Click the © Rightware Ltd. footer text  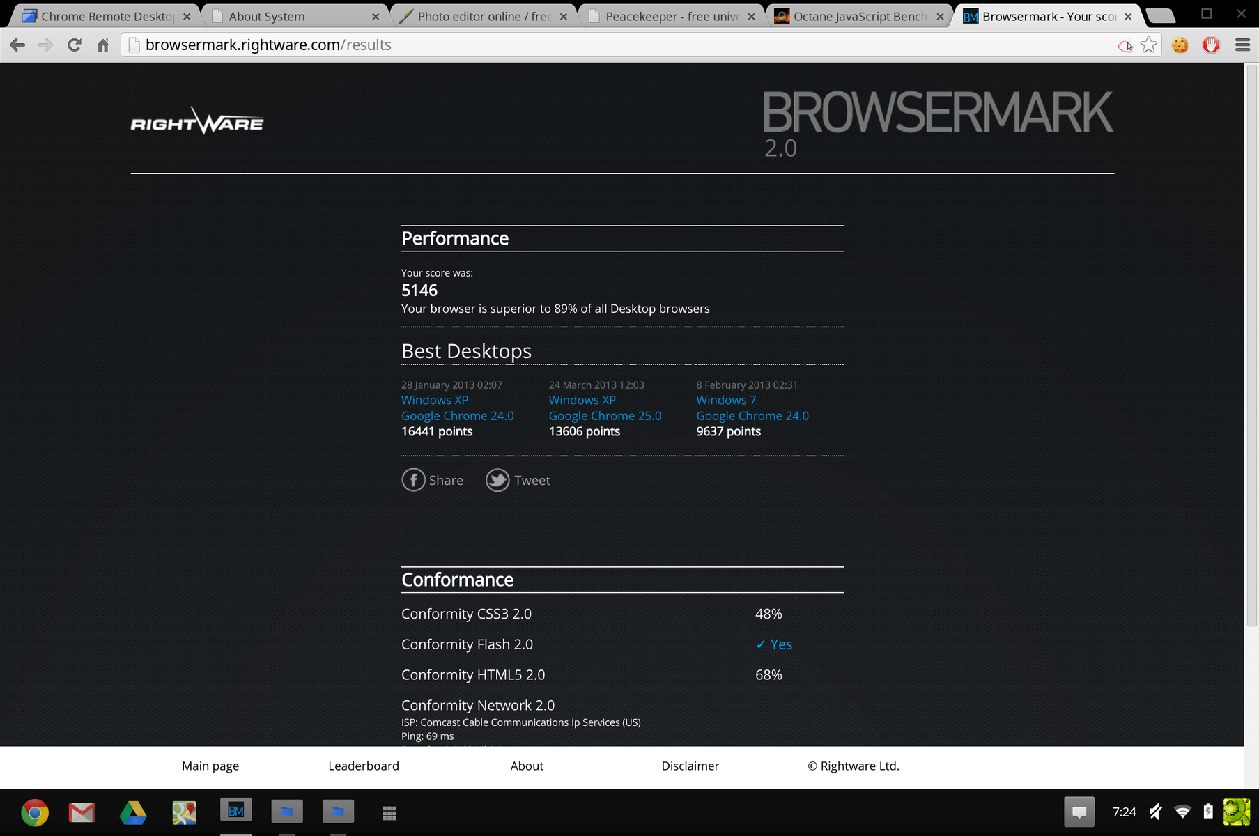click(854, 766)
